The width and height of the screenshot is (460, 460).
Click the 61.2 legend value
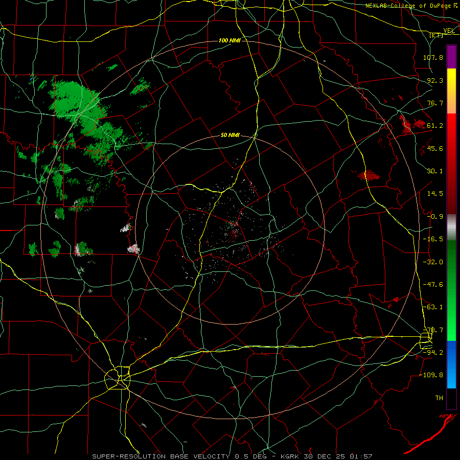435,126
